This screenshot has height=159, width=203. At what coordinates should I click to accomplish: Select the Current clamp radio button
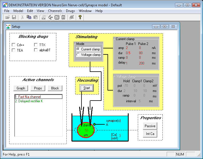[x=78, y=49]
